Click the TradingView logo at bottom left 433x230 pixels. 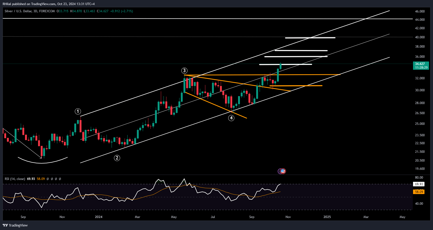click(15, 225)
